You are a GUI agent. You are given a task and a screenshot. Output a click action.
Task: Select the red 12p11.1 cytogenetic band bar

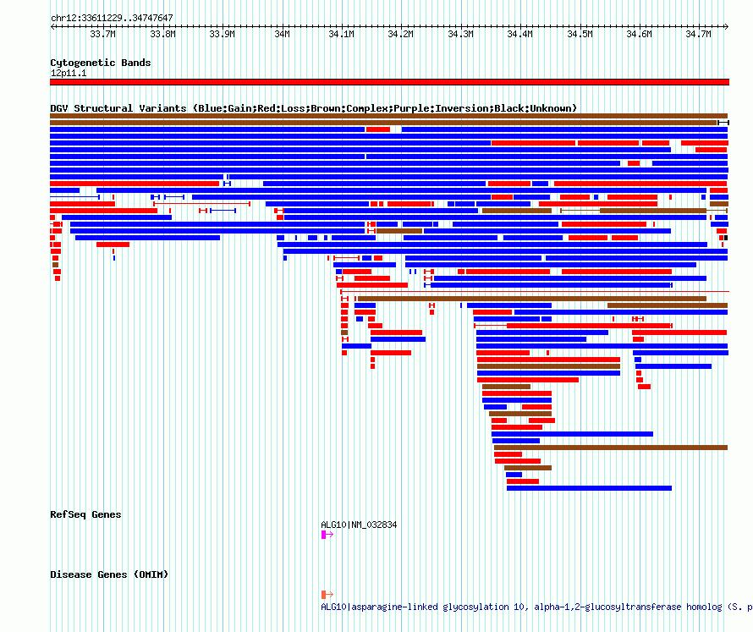(x=389, y=82)
